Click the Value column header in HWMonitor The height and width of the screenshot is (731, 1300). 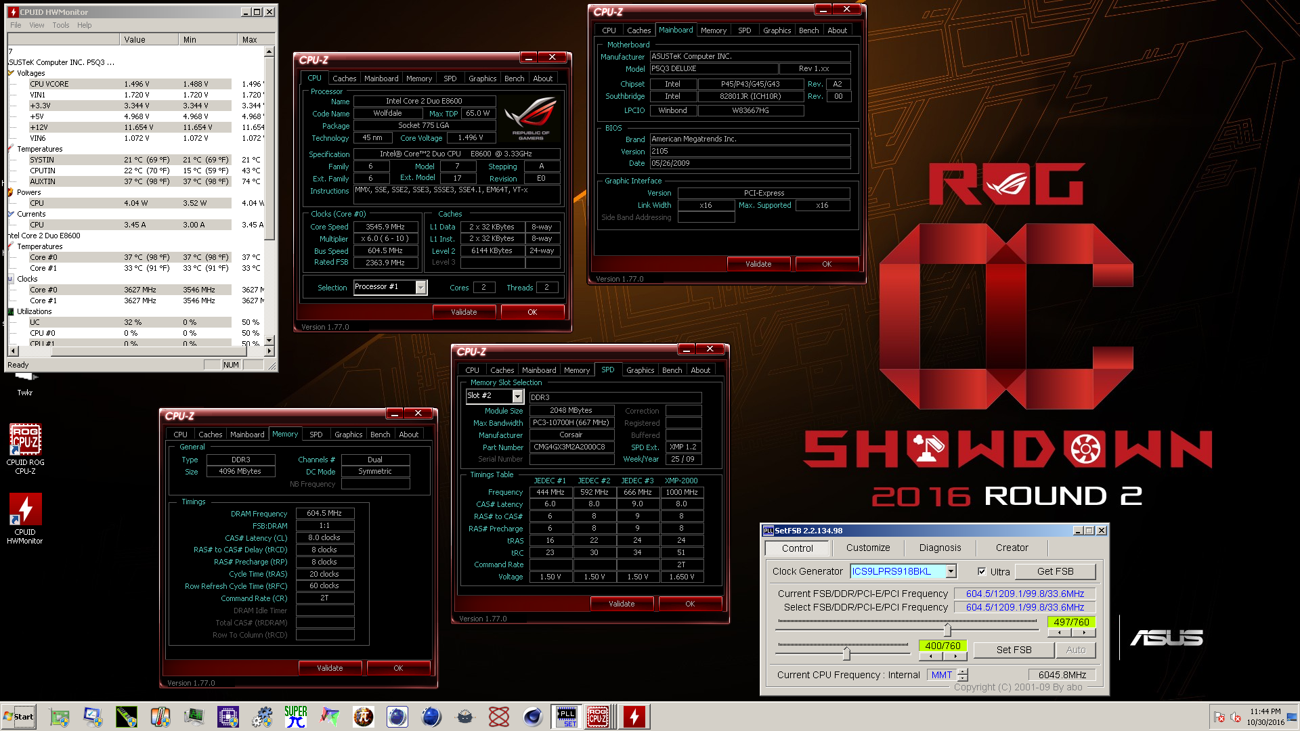pyautogui.click(x=149, y=40)
